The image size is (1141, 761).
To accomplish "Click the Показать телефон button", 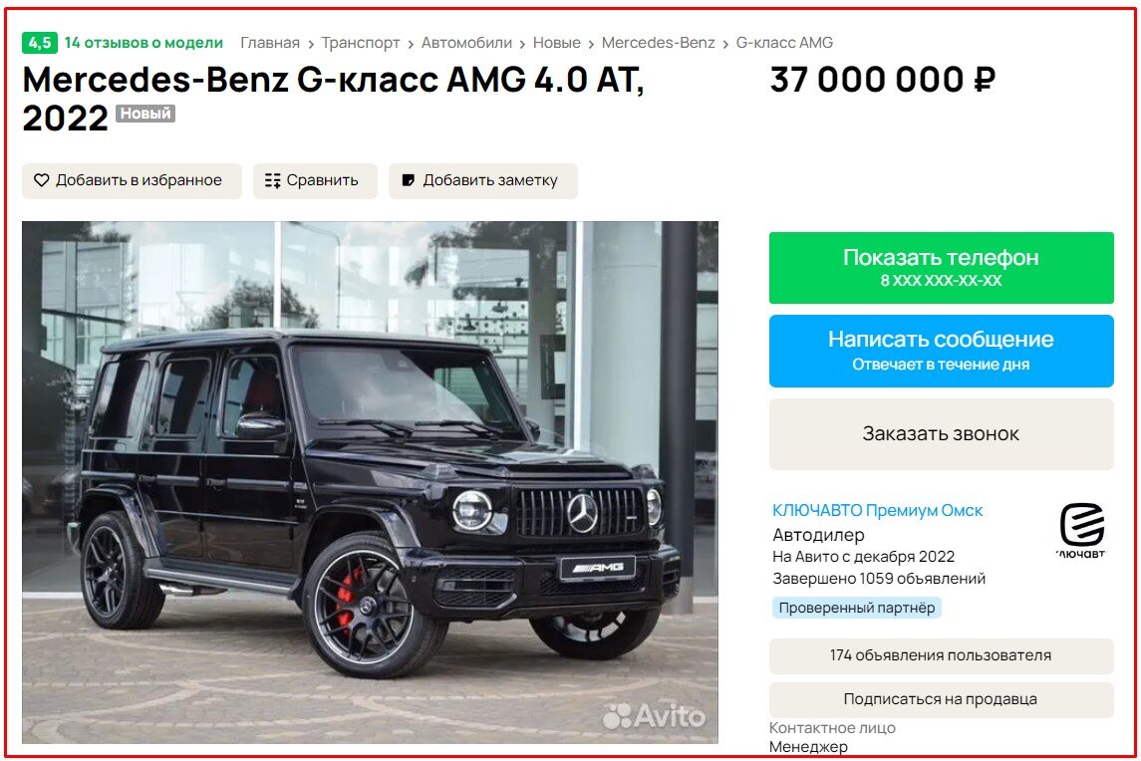I will pyautogui.click(x=941, y=268).
